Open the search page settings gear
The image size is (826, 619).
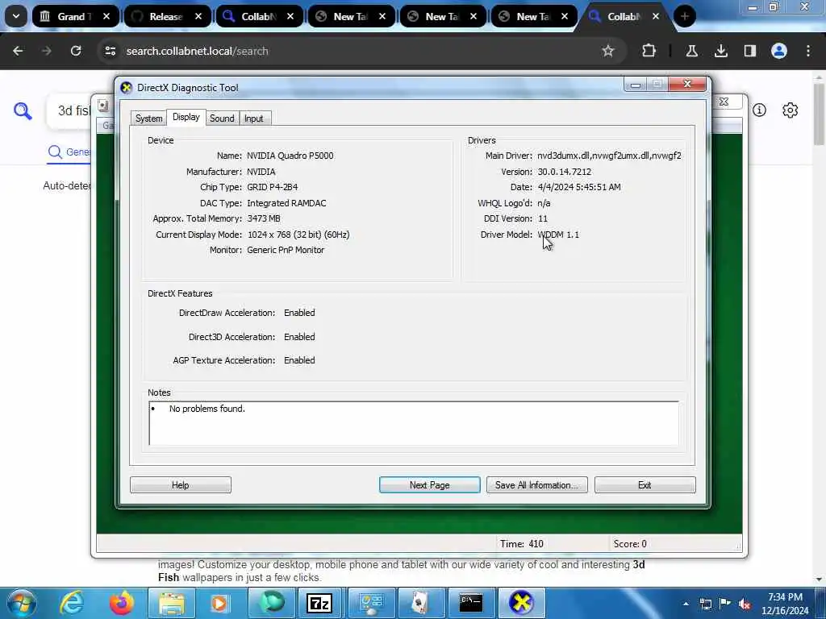pos(791,110)
